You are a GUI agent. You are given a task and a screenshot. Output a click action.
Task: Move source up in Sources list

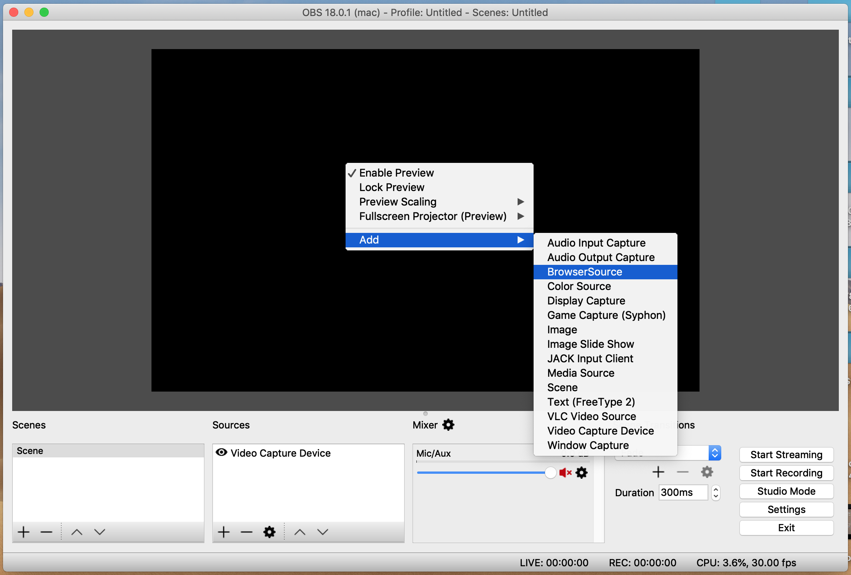pos(300,532)
